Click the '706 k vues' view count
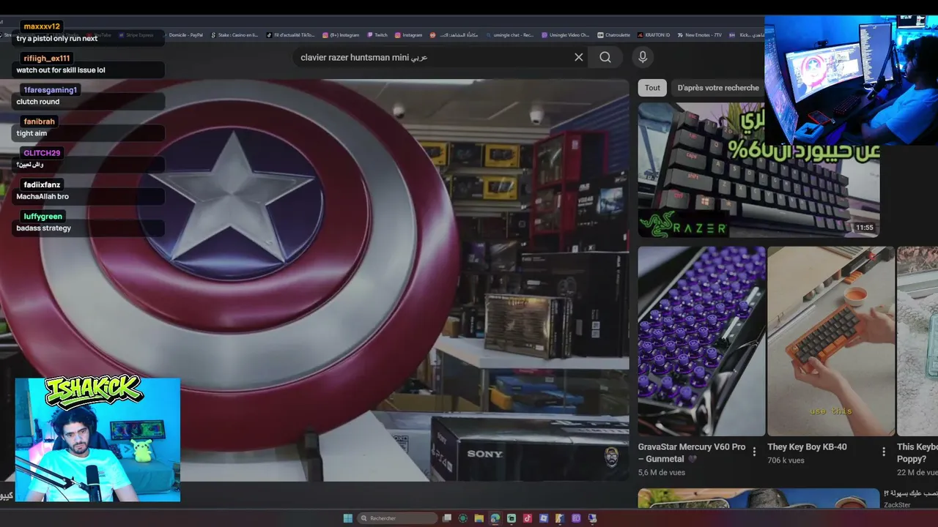Image resolution: width=938 pixels, height=527 pixels. point(786,460)
